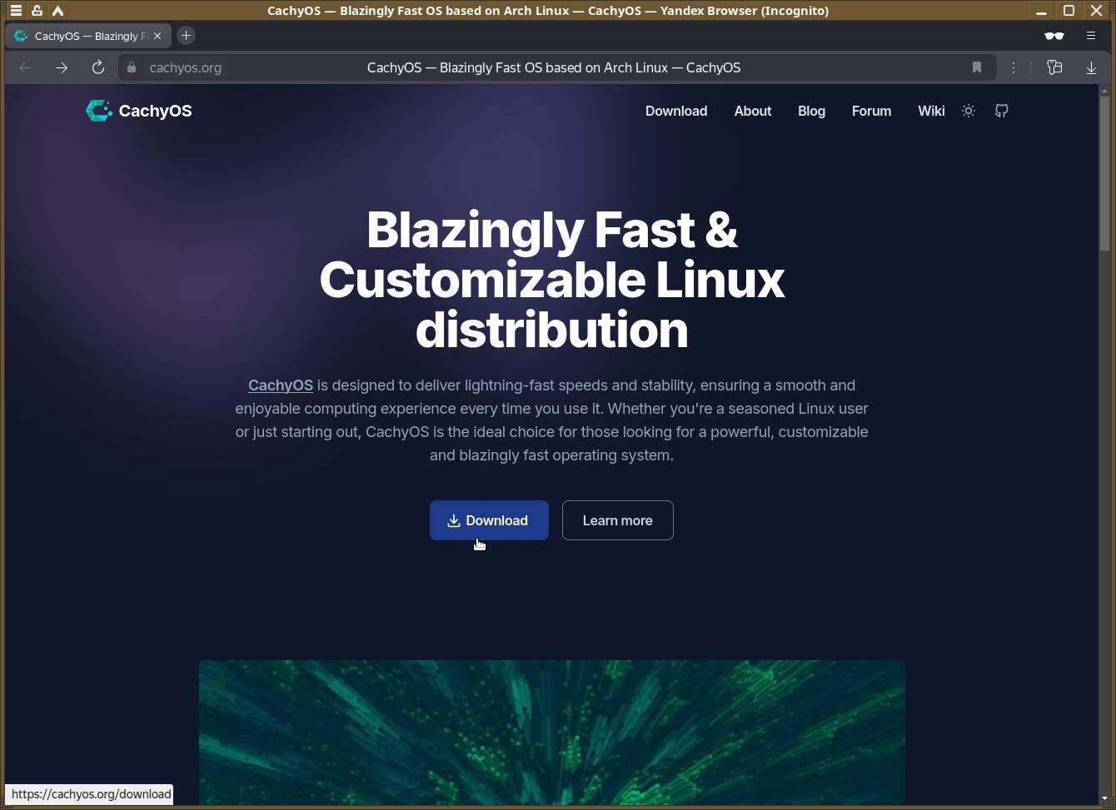Click the vertical scrollbar thumb
The image size is (1116, 810).
point(1105,173)
